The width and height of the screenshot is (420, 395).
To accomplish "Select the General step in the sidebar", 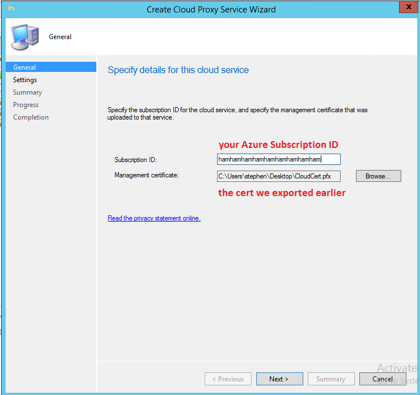I will (51, 67).
